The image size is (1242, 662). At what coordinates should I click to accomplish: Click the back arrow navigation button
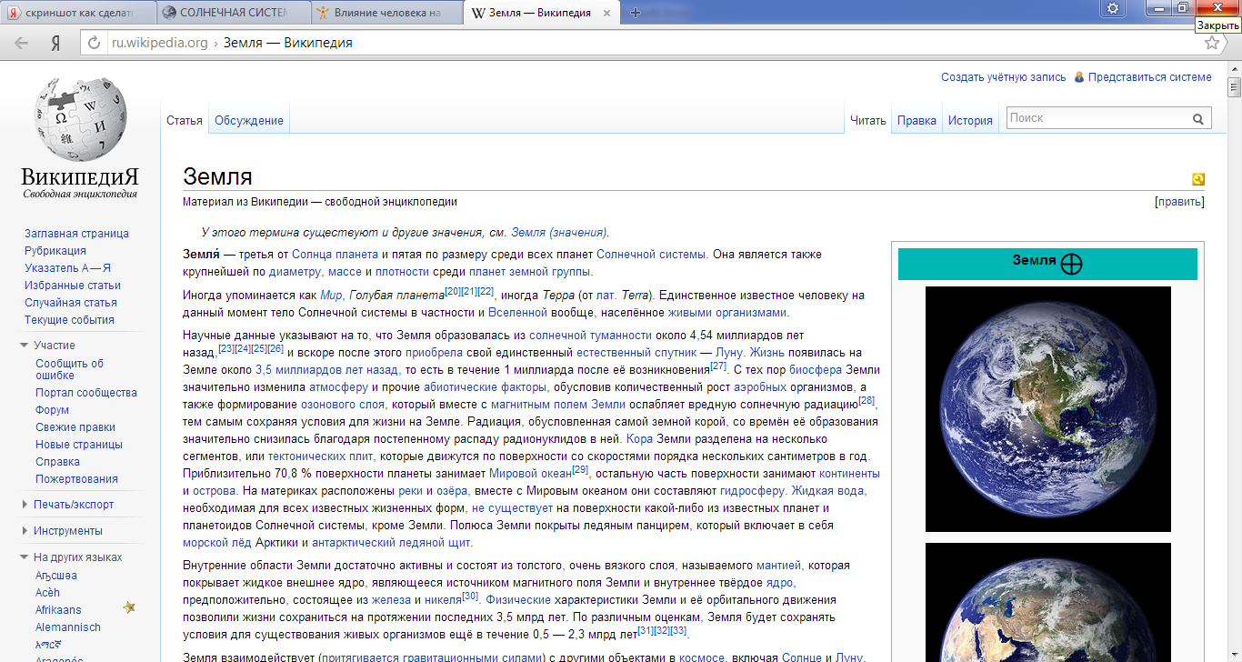coord(21,43)
